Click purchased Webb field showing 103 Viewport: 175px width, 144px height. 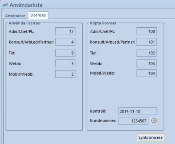coord(147,64)
